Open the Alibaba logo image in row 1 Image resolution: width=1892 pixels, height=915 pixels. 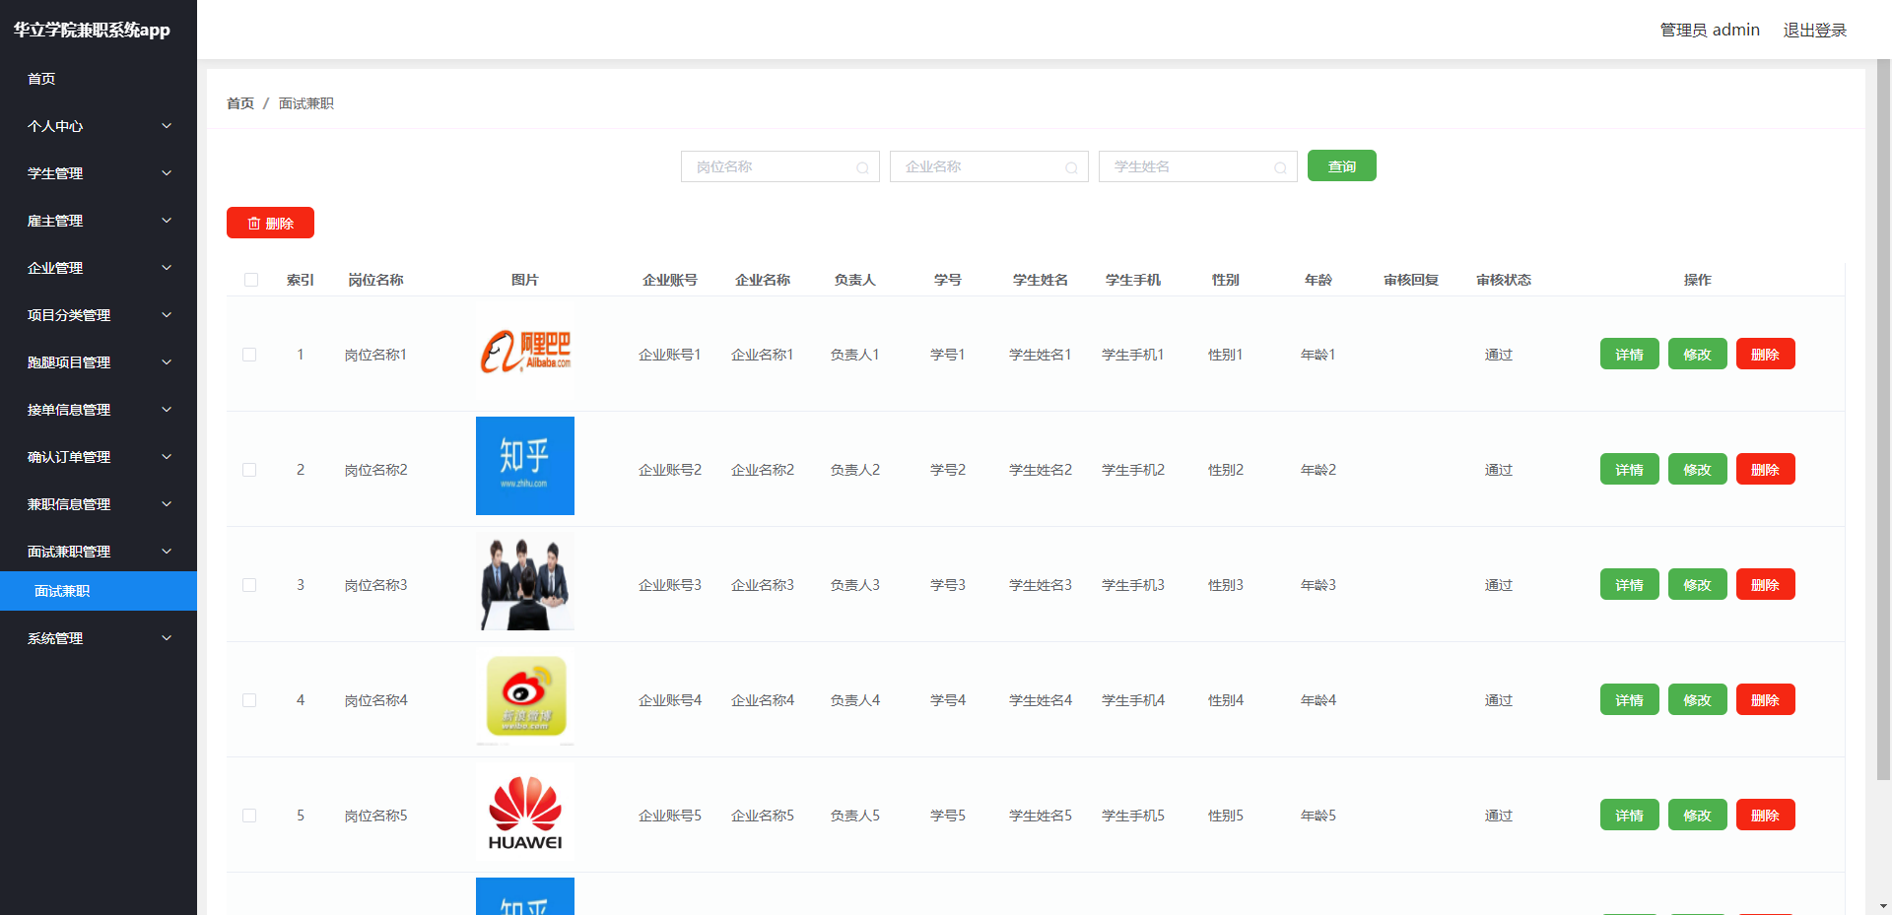coord(524,353)
